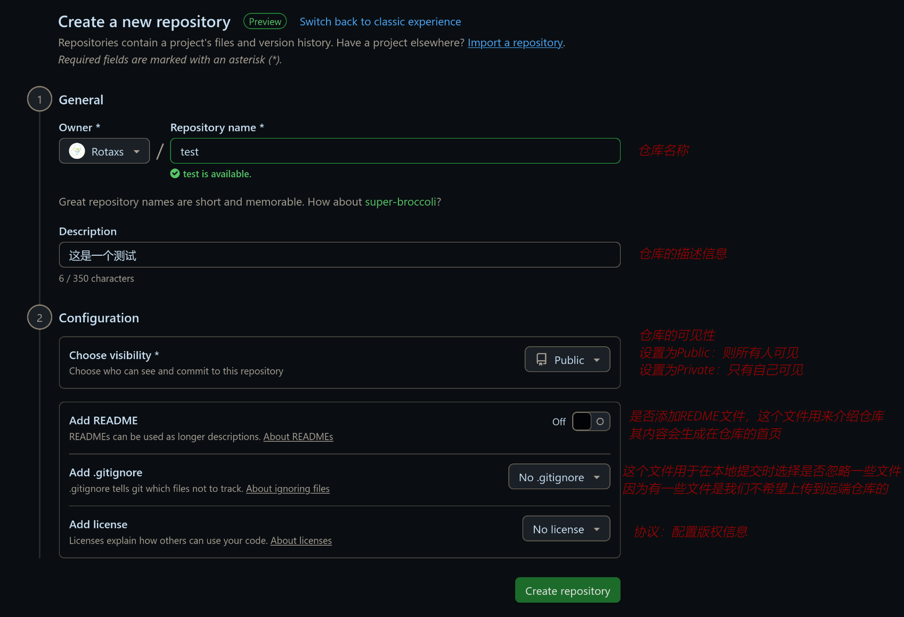904x617 pixels.
Task: Open the About READMEs link
Action: [298, 437]
